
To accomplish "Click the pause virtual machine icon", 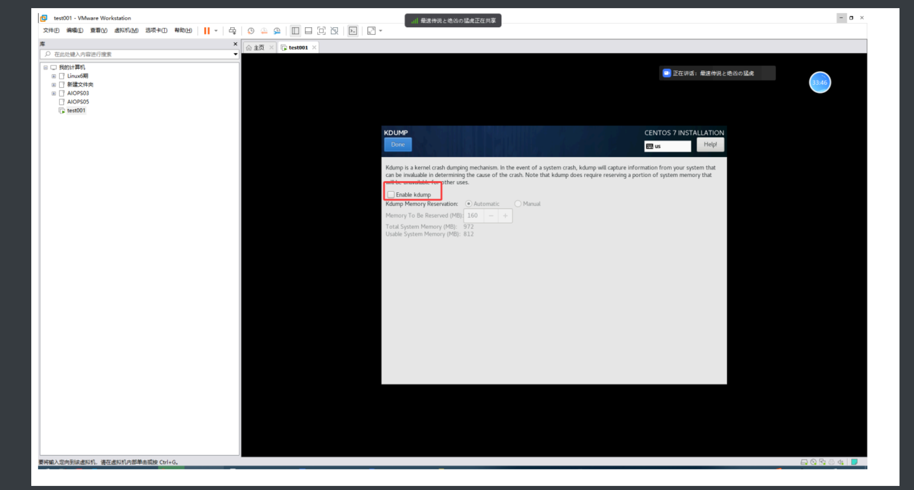I will coord(207,31).
